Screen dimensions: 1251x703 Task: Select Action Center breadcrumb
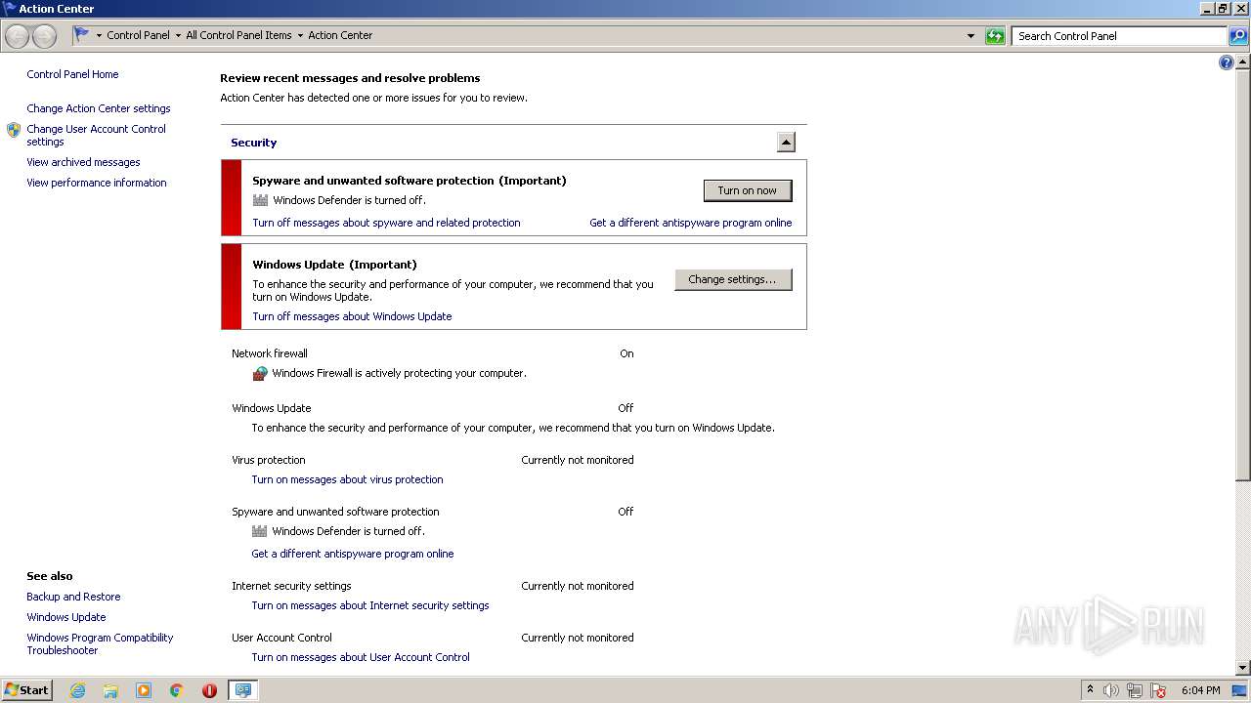(340, 35)
